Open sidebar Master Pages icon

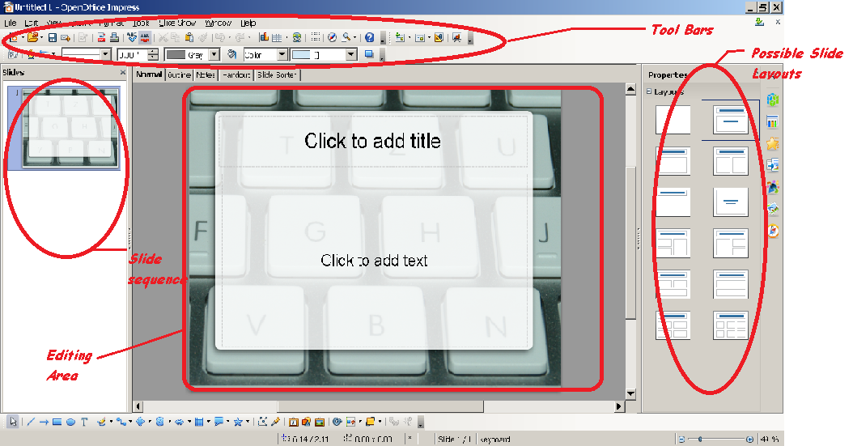(773, 122)
